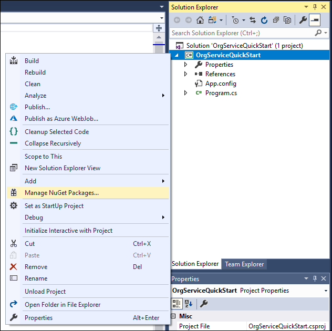Select the Solution 'OrgServiceQuickStart' root node
332x331 pixels.
coord(245,46)
